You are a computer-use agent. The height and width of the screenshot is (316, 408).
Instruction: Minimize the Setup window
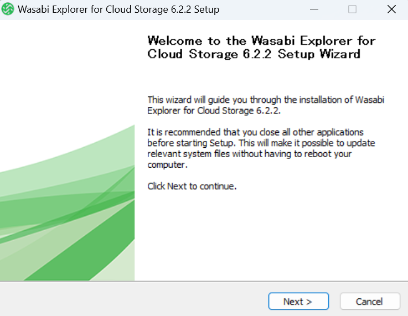pos(314,9)
